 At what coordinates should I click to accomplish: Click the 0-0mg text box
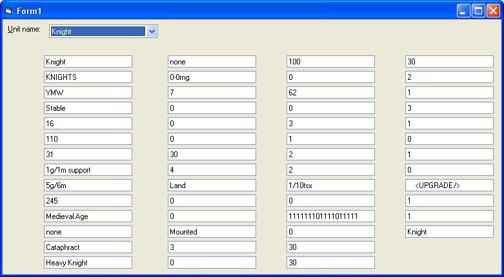coord(212,77)
